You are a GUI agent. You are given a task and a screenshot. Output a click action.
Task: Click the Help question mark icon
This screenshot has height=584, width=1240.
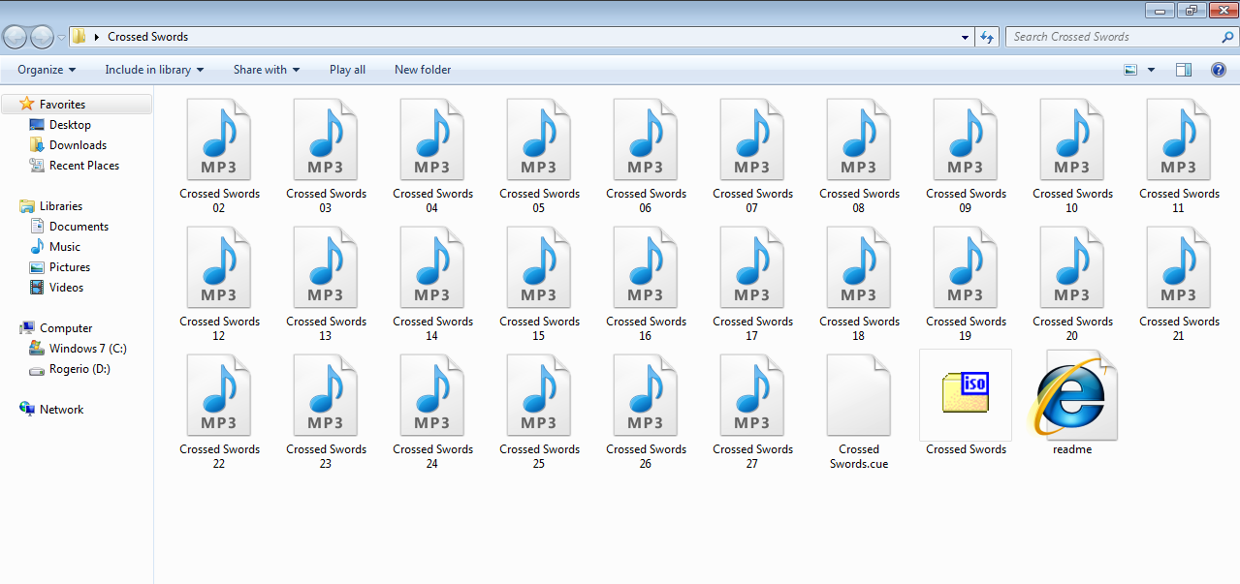tap(1218, 70)
